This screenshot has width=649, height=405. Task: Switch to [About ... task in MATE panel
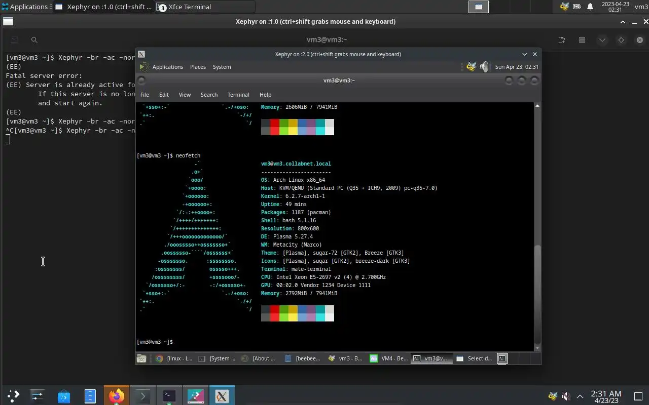[x=260, y=358]
